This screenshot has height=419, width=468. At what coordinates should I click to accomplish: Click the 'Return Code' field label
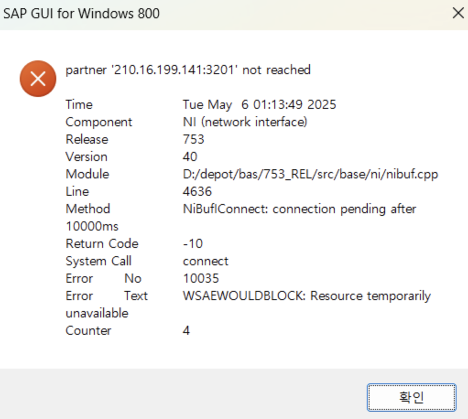(x=102, y=244)
